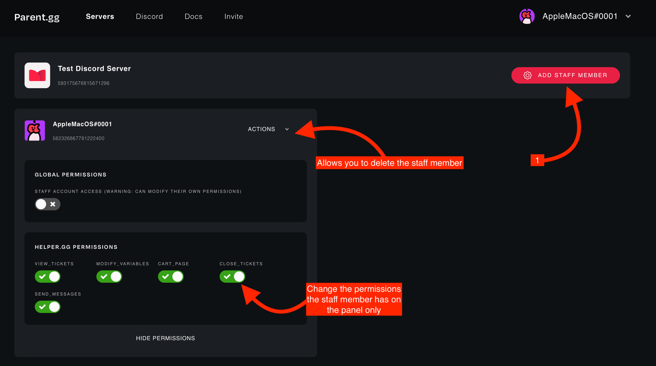
Task: Click the Test Discord Server title
Action: coord(94,69)
